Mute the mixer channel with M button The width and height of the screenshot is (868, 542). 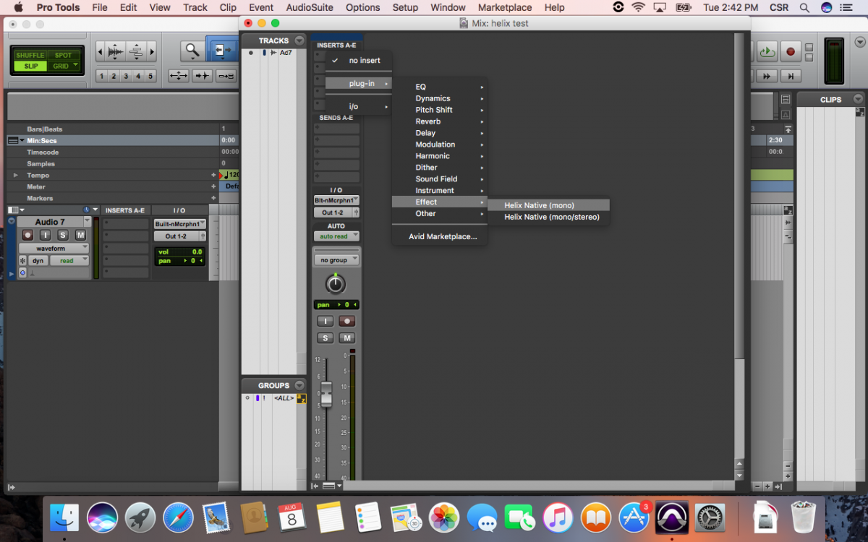[x=347, y=337]
